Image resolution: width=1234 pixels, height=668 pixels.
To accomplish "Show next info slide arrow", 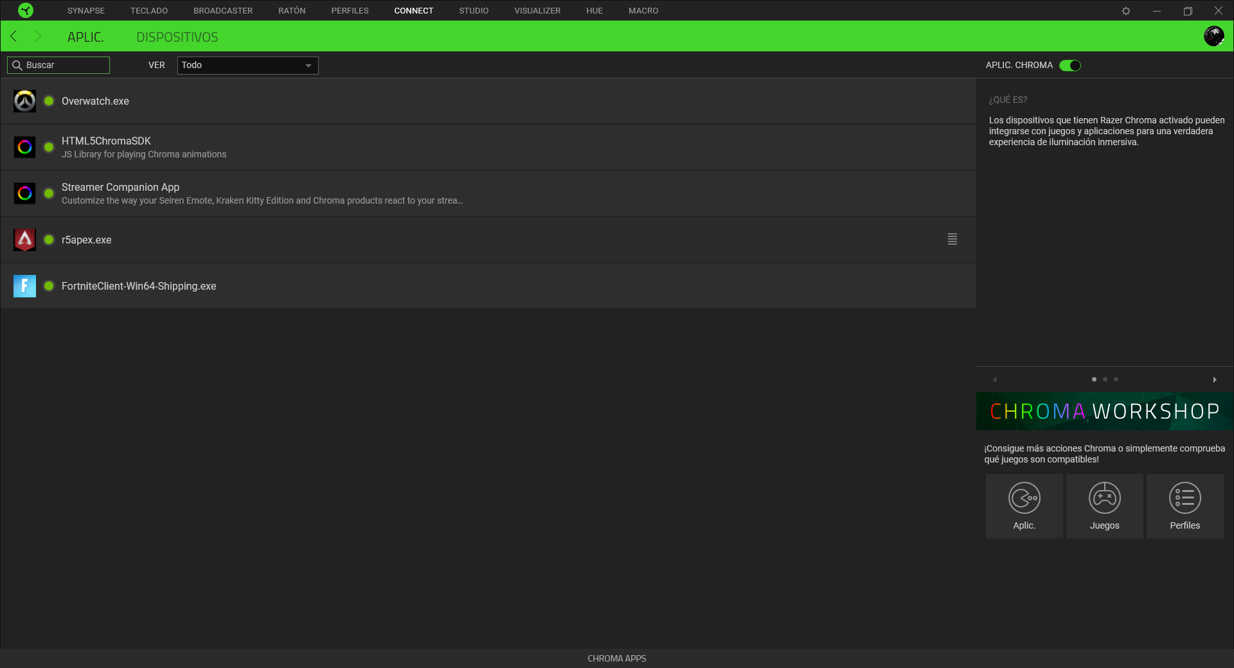I will point(1215,380).
